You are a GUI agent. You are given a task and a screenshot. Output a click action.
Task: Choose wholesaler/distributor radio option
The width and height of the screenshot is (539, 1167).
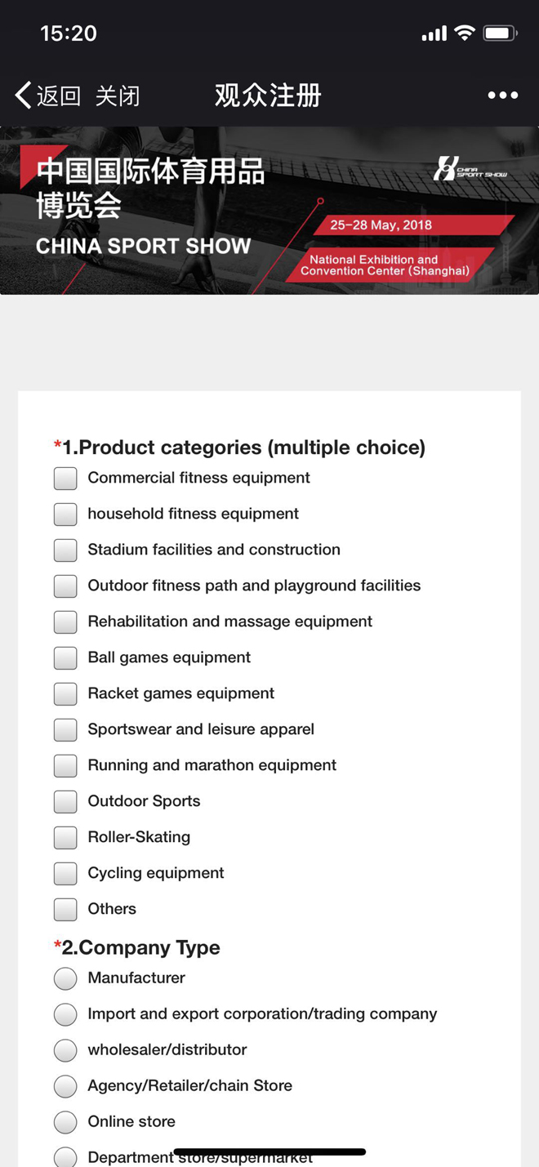point(65,1050)
